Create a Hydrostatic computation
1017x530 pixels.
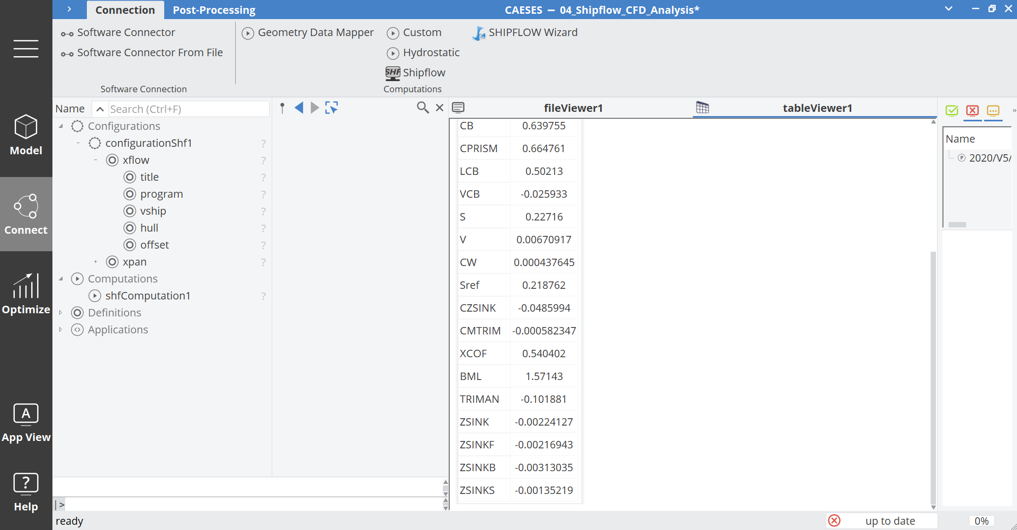(423, 53)
